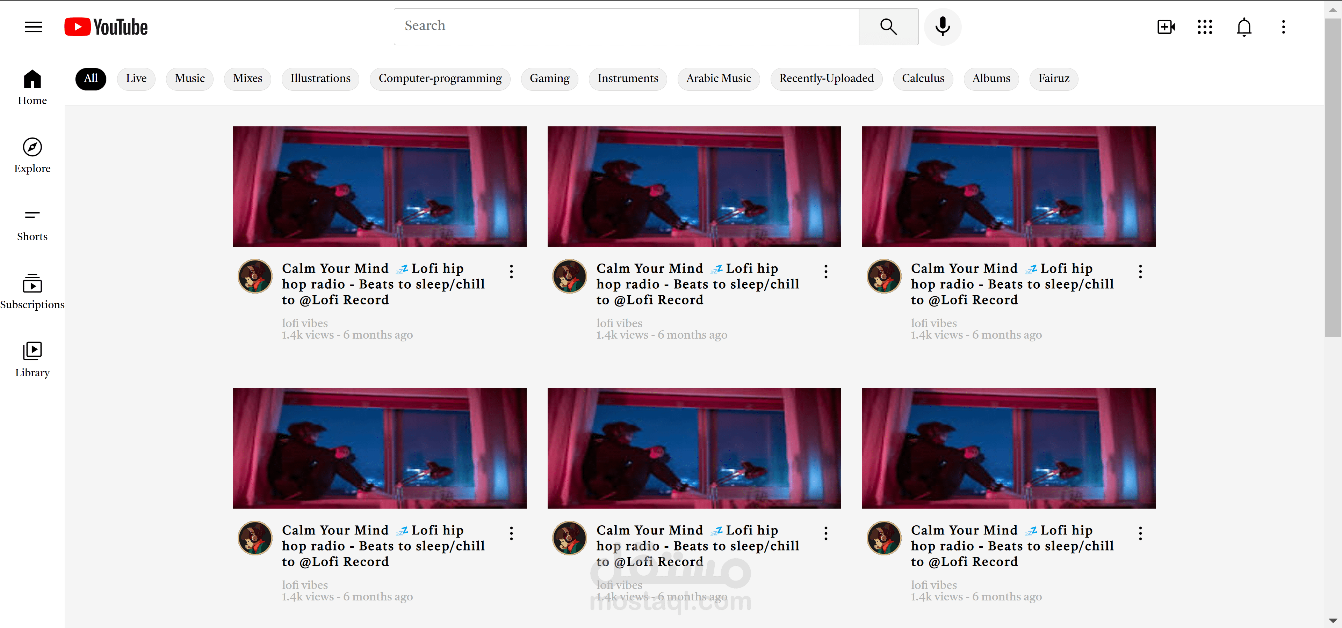Open the hamburger navigation menu
The image size is (1342, 628).
point(33,27)
